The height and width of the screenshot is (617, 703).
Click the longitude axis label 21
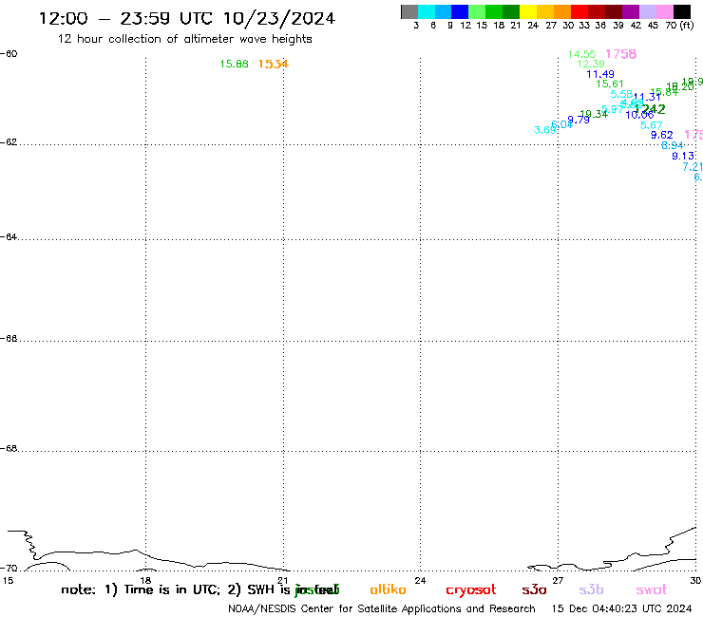(x=283, y=581)
